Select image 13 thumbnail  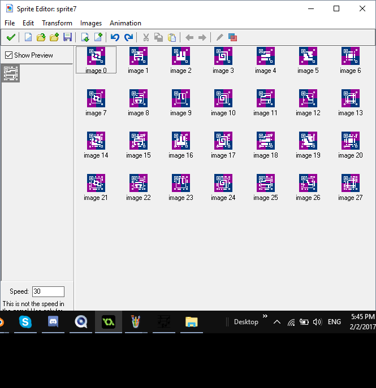click(x=350, y=98)
